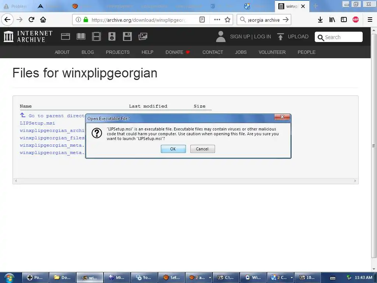
Task: Click the scroll-left arrow on the file list's horizontal scrollbar
Action: (x=16, y=181)
